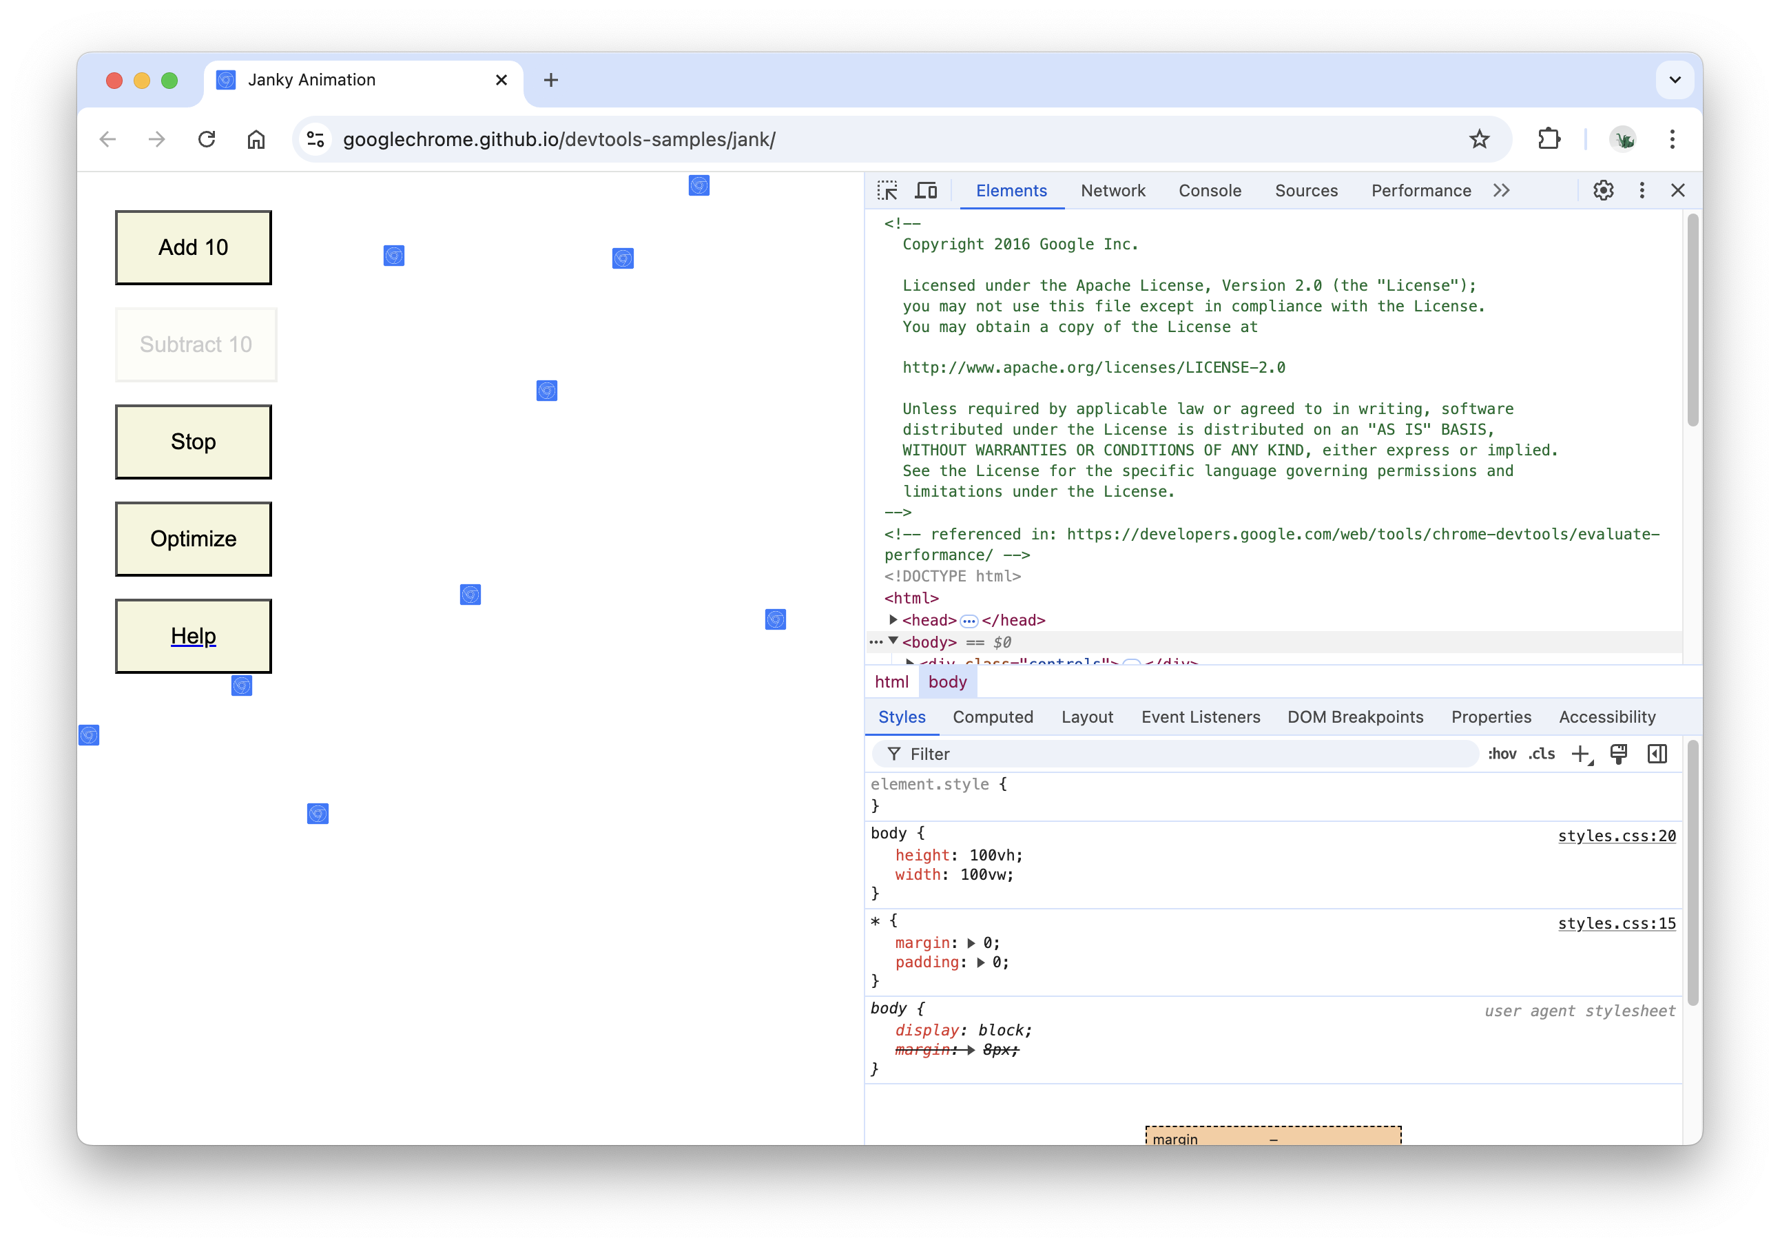Click the Performance panel icon

tap(1419, 189)
